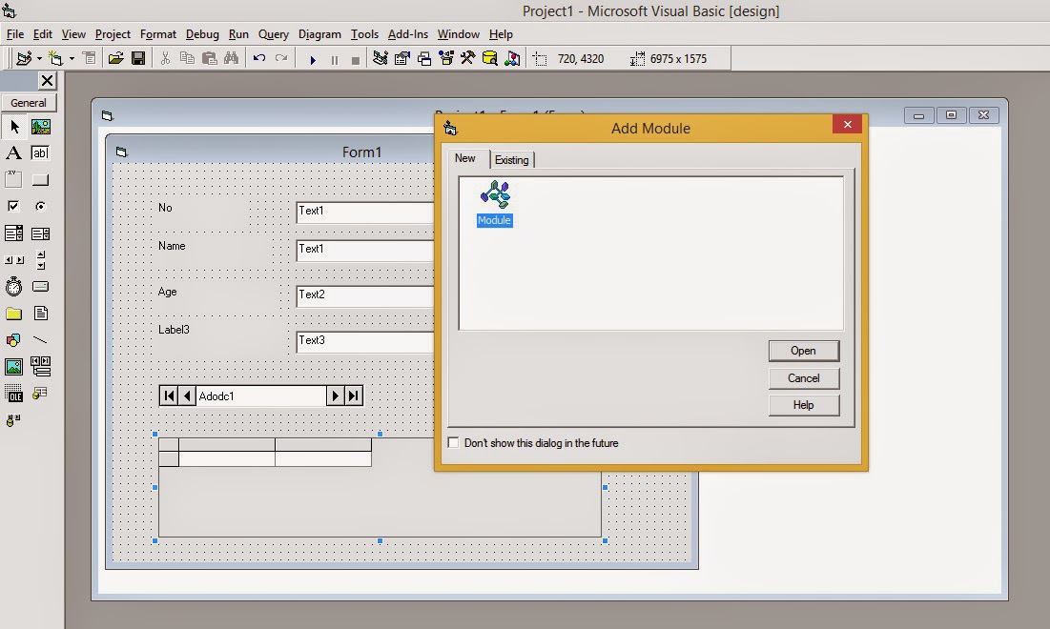Select the CommandButton tool in the toolbox
The image size is (1050, 629).
pos(41,179)
